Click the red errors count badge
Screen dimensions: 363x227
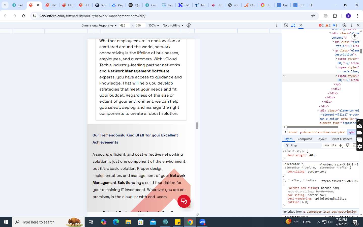click(x=321, y=25)
